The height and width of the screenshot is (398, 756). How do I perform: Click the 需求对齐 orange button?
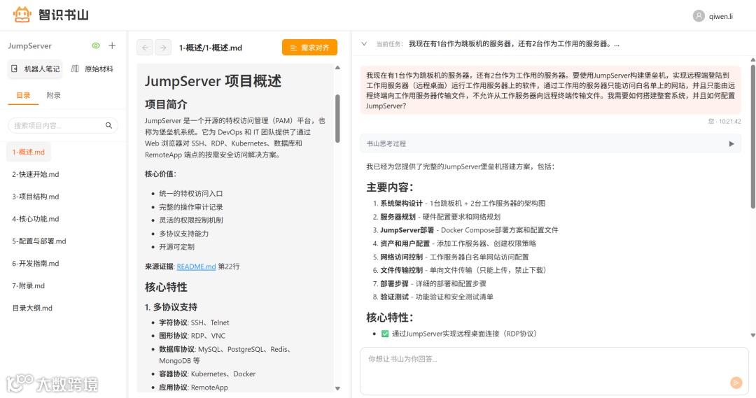(309, 48)
